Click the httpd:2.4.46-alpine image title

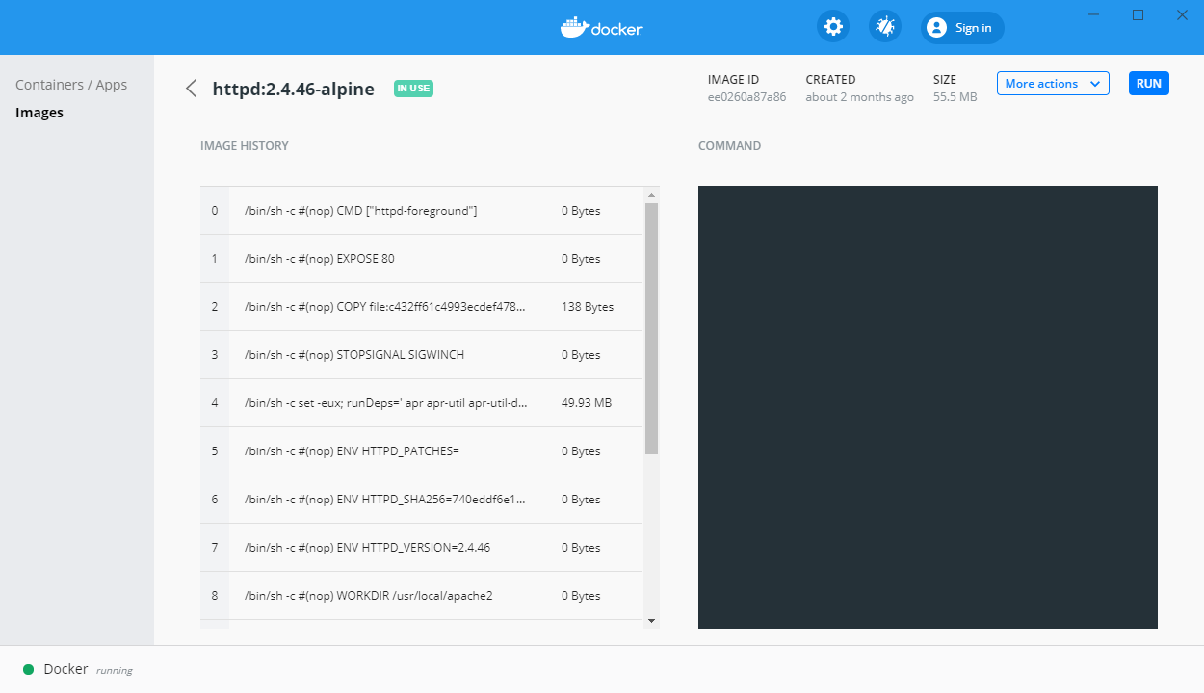point(293,89)
